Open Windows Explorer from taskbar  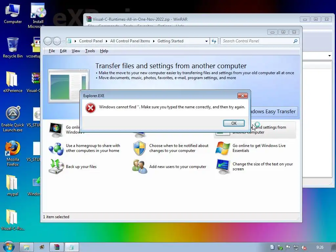[x=26, y=247]
